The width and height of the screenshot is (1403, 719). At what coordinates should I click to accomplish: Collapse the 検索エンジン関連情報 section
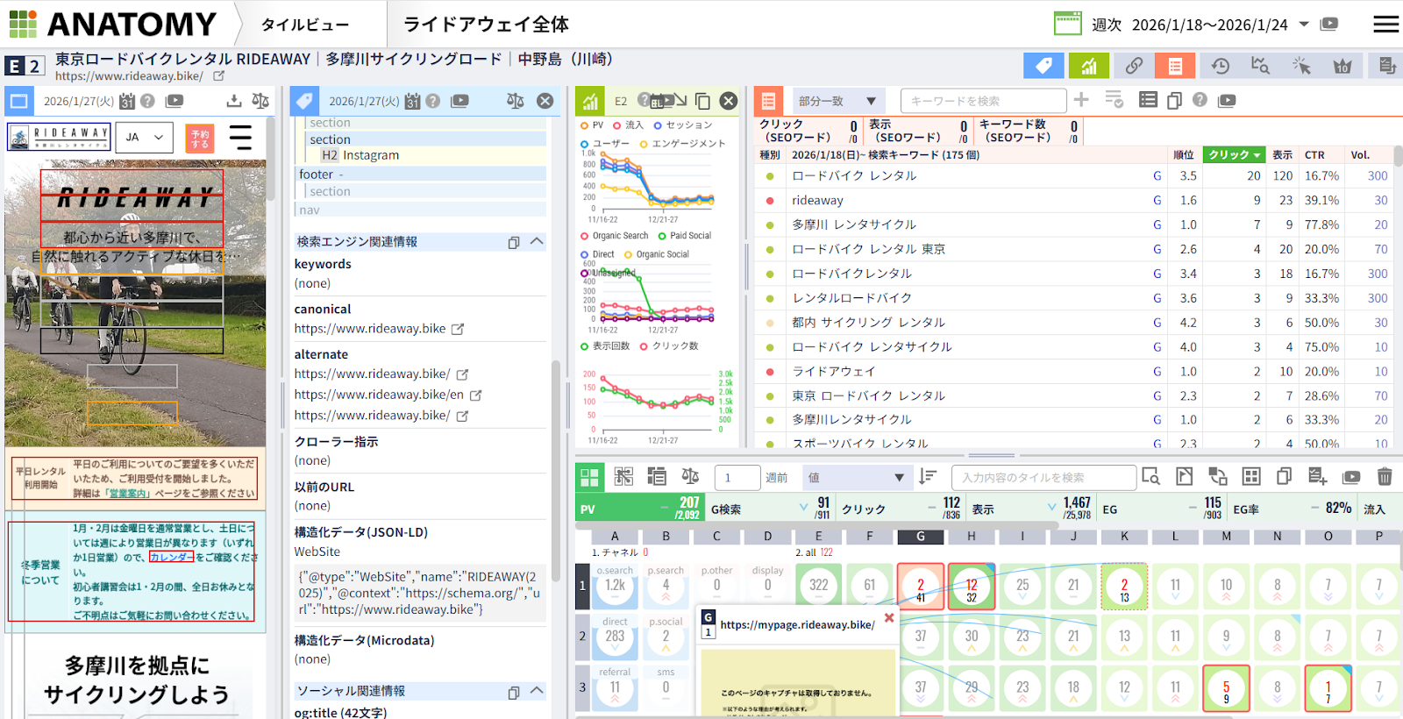(537, 242)
